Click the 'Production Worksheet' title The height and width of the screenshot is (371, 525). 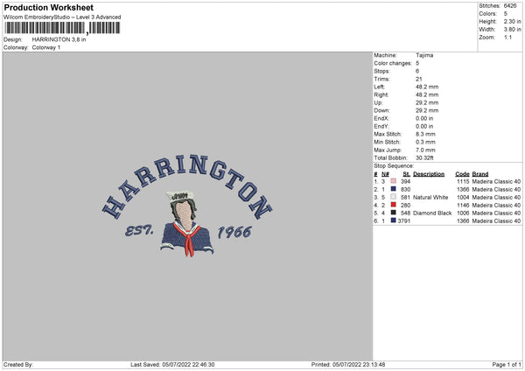point(49,7)
